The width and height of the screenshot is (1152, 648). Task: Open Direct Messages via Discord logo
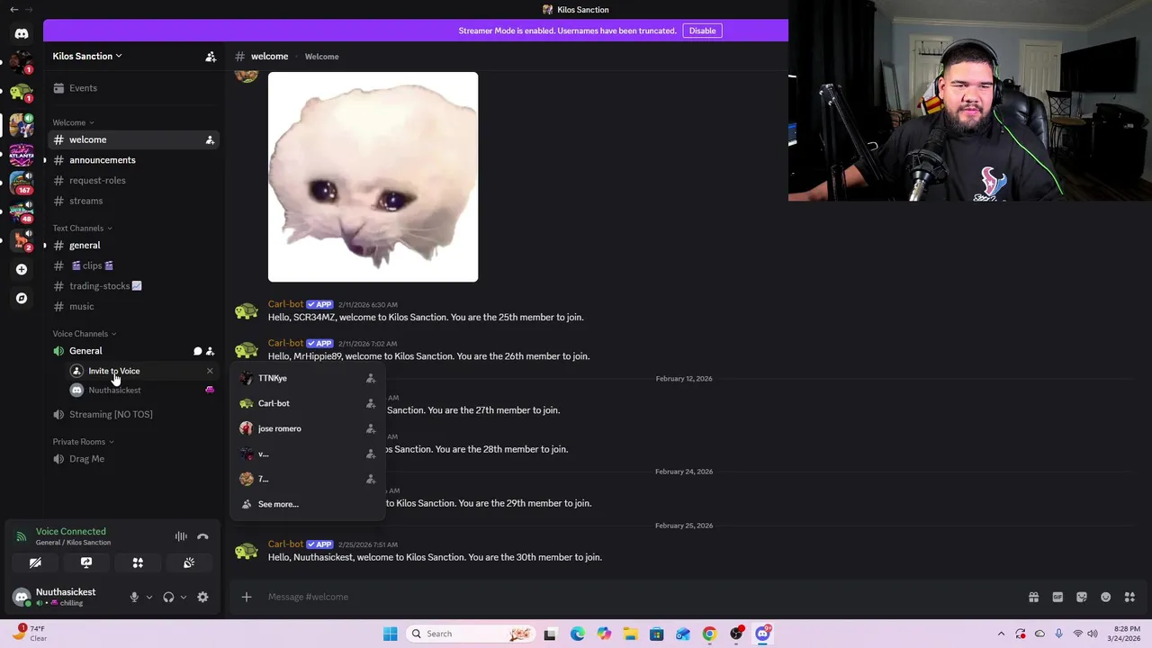22,33
